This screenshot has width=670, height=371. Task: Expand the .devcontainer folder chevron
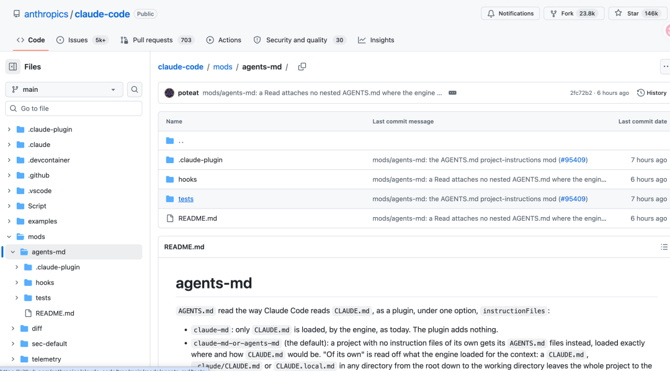point(9,160)
